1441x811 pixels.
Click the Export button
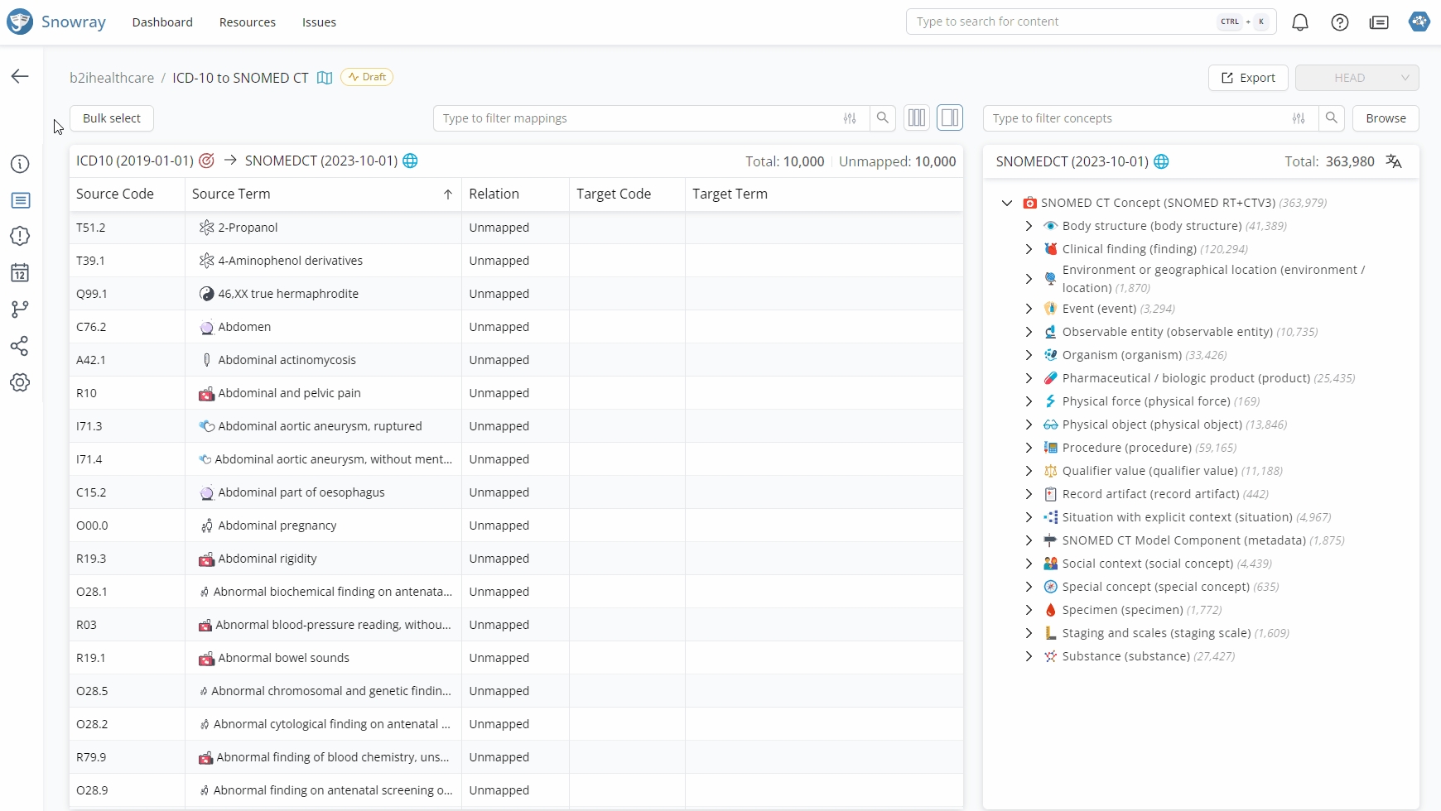click(1248, 78)
